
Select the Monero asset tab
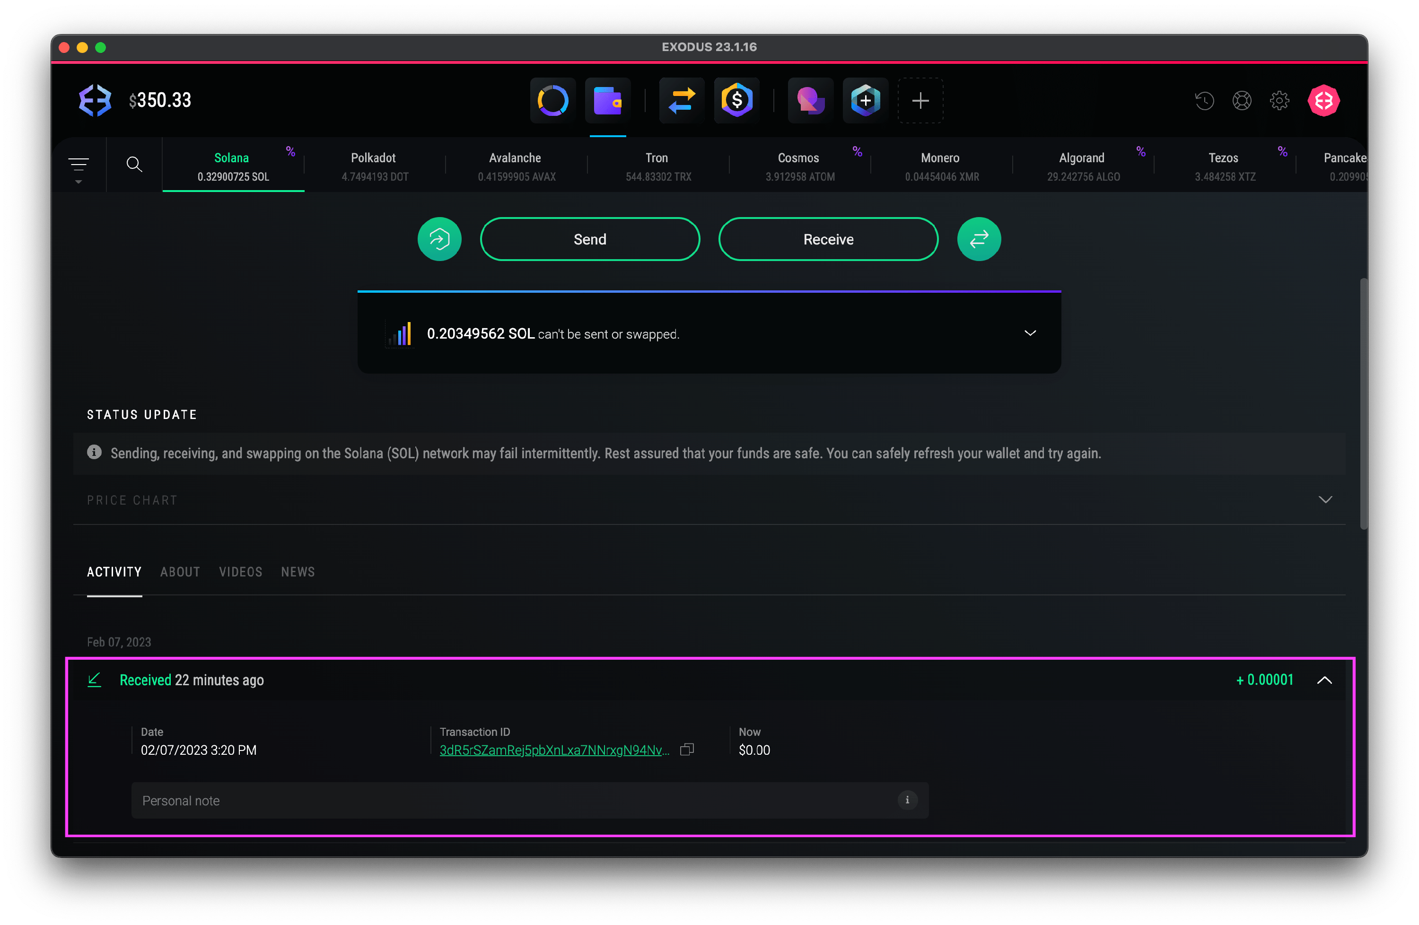point(940,165)
